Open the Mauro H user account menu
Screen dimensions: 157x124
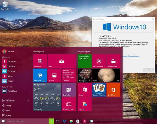pos(8,52)
